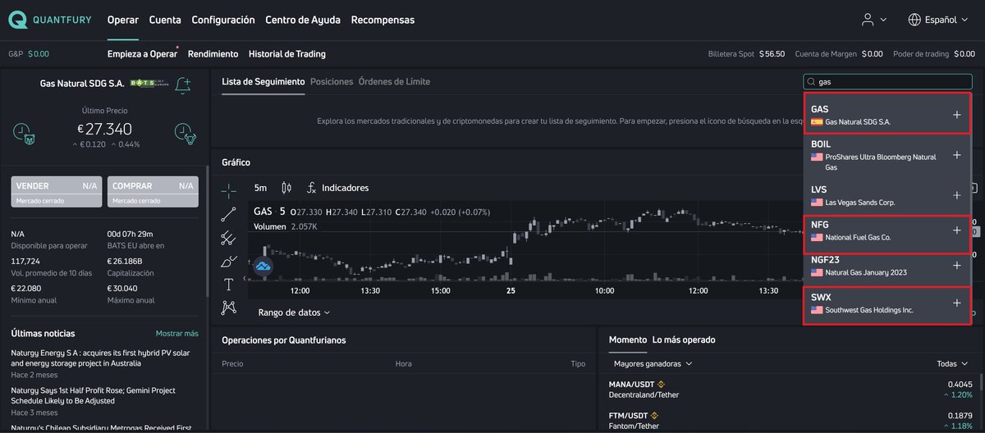
Task: Open the bear limit order clock icon
Action: point(24,132)
